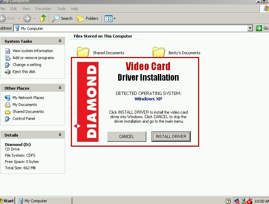Open the Views dropdown in toolbar
The height and width of the screenshot is (204, 269).
[x=110, y=18]
